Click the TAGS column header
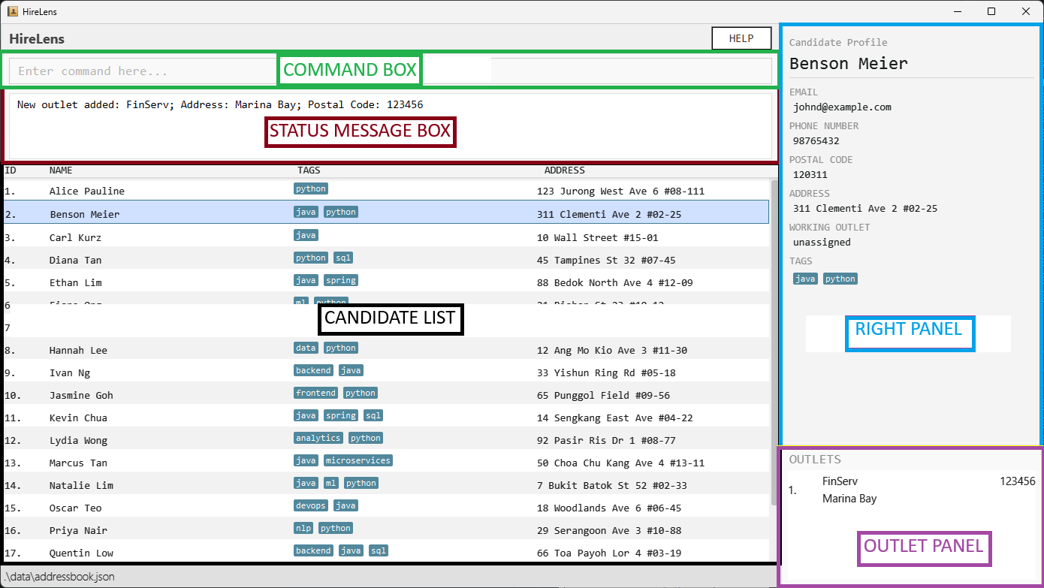This screenshot has width=1044, height=588. (x=309, y=170)
